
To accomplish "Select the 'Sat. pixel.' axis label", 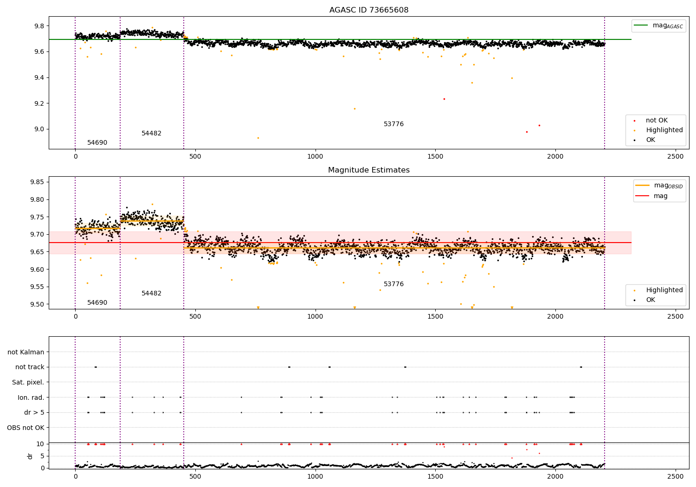I will click(28, 382).
